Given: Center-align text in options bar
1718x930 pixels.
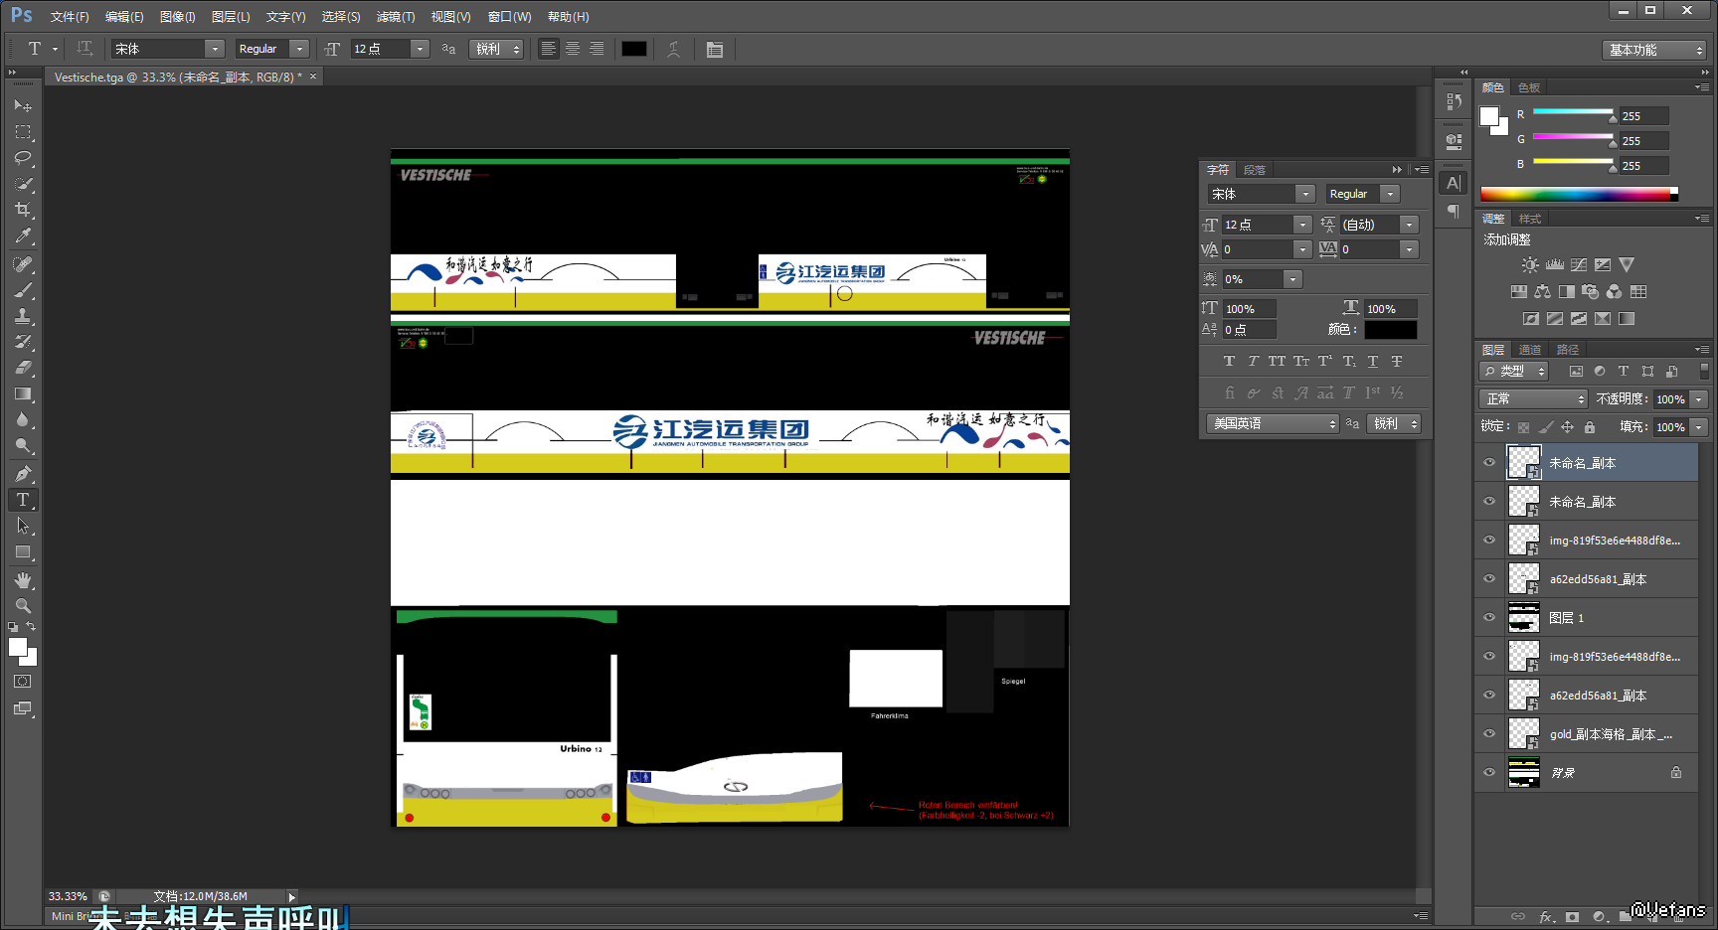Looking at the screenshot, I should coord(573,49).
